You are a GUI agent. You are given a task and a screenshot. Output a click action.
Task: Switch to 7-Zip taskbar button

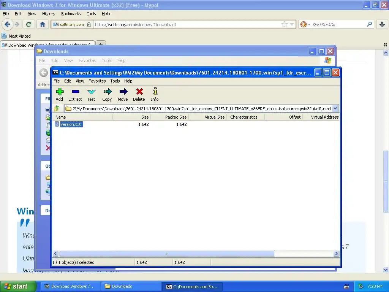coord(192,286)
